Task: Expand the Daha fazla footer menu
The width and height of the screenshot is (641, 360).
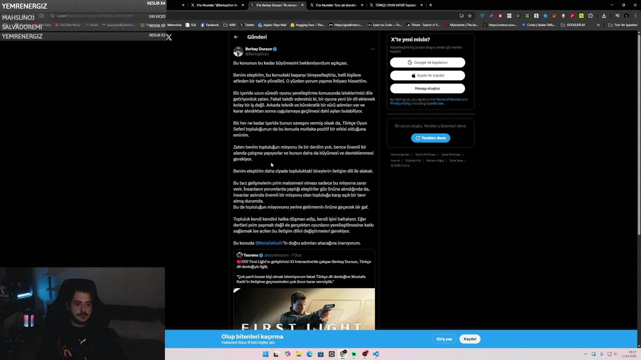Action: pyautogui.click(x=457, y=160)
